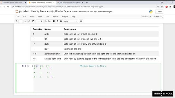Open the Insert menu
This screenshot has width=175, height=98.
[x=40, y=17]
